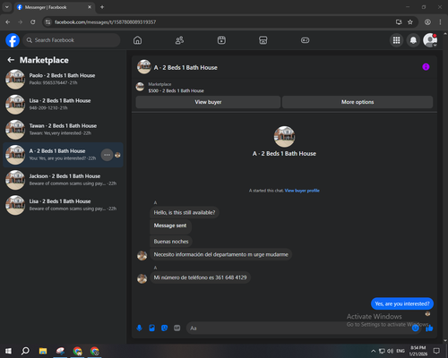Image resolution: width=448 pixels, height=358 pixels.
Task: Open the volume control in system tray
Action: tap(390, 351)
